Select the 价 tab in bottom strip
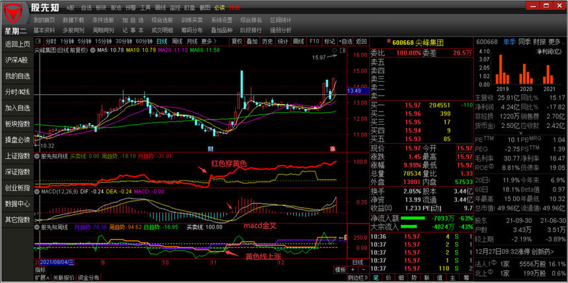Viewport: 568px width, 283px height. pyautogui.click(x=389, y=278)
